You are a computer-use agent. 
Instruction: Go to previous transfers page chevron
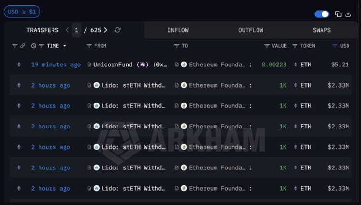[67, 30]
